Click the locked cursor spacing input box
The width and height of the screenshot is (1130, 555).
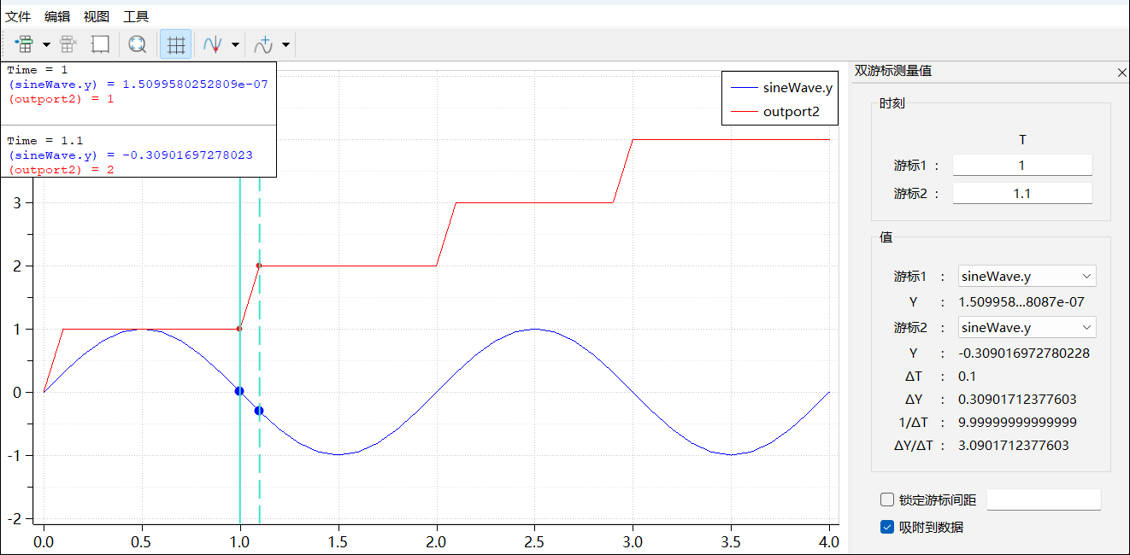[x=1044, y=499]
